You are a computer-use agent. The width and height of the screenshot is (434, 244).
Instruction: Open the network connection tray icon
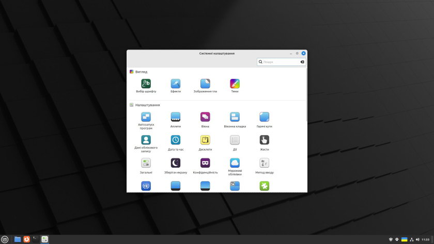tap(412, 239)
